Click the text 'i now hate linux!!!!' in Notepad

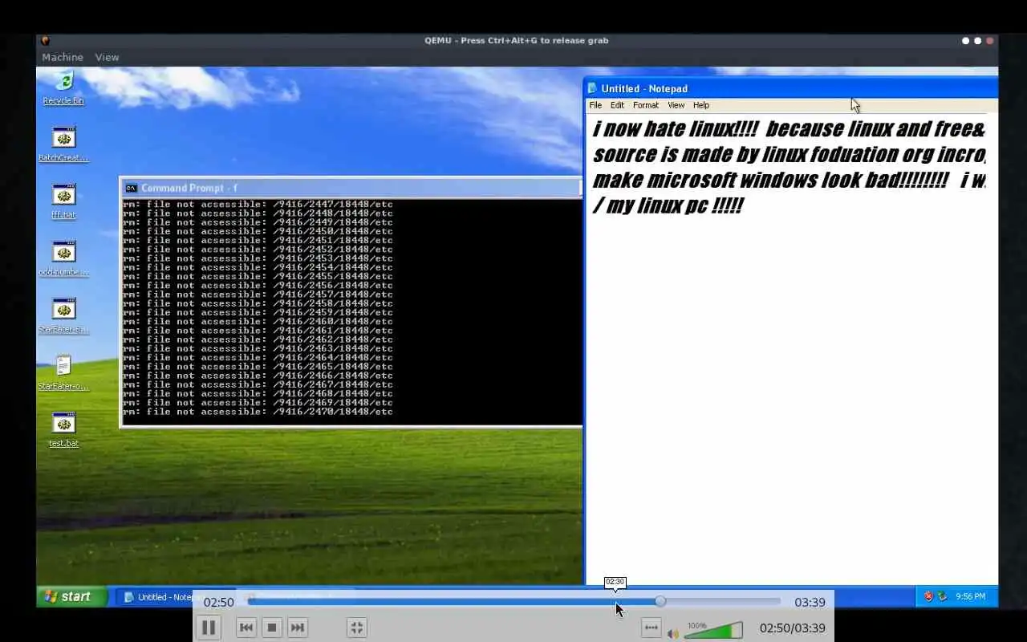pyautogui.click(x=674, y=129)
